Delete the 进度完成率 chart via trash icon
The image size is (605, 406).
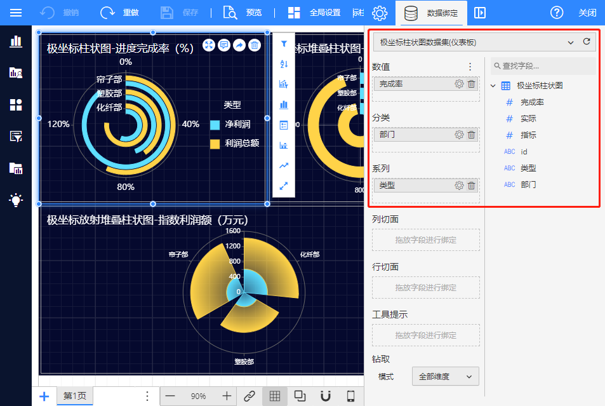point(254,44)
